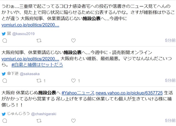
Task: Reply to the @chashigaraki tweet
Action: click(5, 121)
